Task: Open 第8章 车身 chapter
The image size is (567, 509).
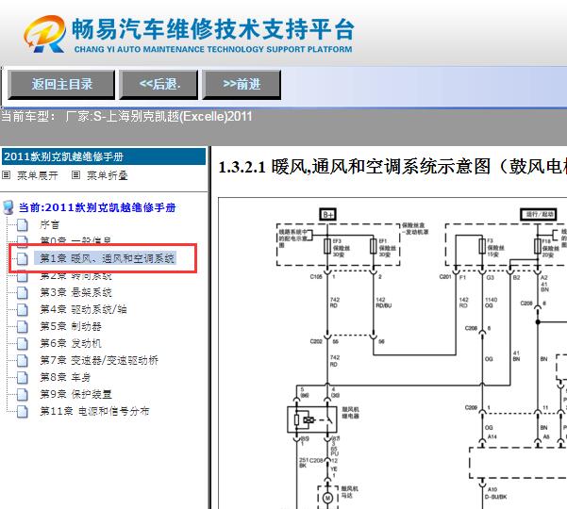Action: point(65,377)
